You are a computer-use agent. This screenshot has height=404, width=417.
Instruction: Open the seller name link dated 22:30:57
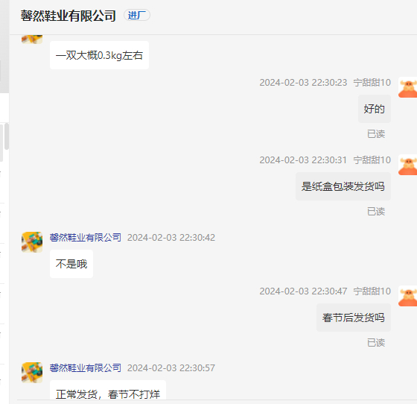pyautogui.click(x=86, y=367)
